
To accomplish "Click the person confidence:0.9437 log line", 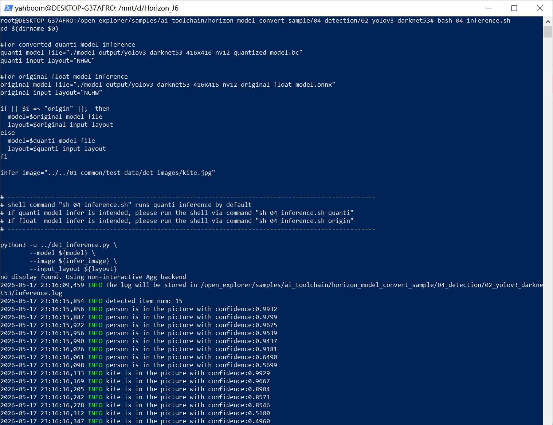I will click(x=139, y=341).
